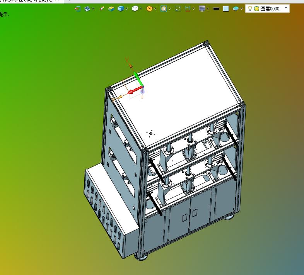304x275 pixels.
Task: Click the exit icon with red arrow
Action: [78, 9]
